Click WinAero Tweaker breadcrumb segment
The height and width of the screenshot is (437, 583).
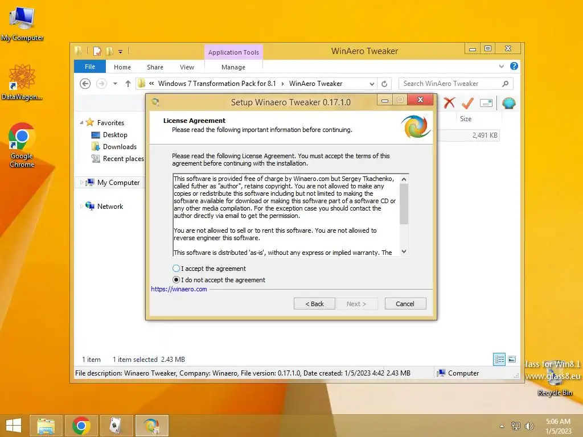315,84
